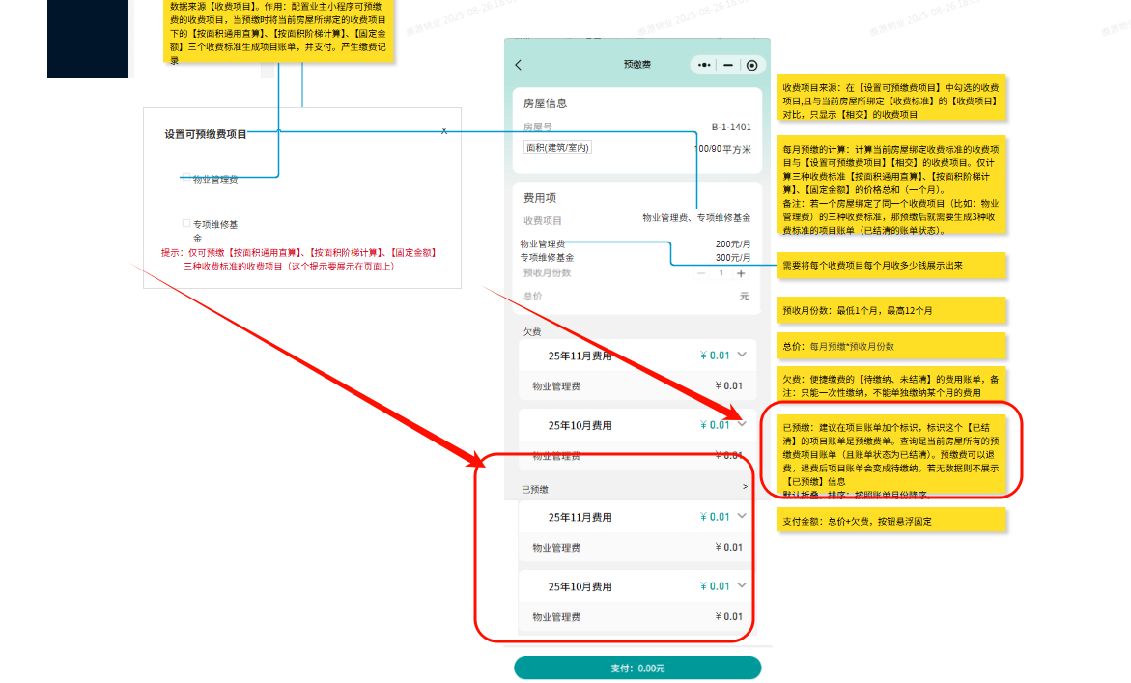
Task: Open the 已预缴 section arrow
Action: pyautogui.click(x=745, y=486)
